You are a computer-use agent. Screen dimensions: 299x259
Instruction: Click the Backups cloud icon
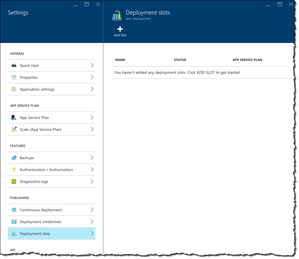[14, 158]
